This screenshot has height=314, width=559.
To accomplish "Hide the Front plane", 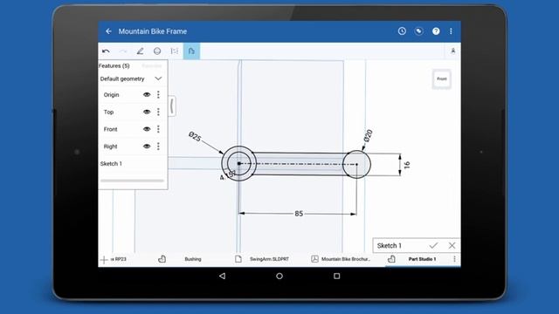I will click(x=147, y=129).
